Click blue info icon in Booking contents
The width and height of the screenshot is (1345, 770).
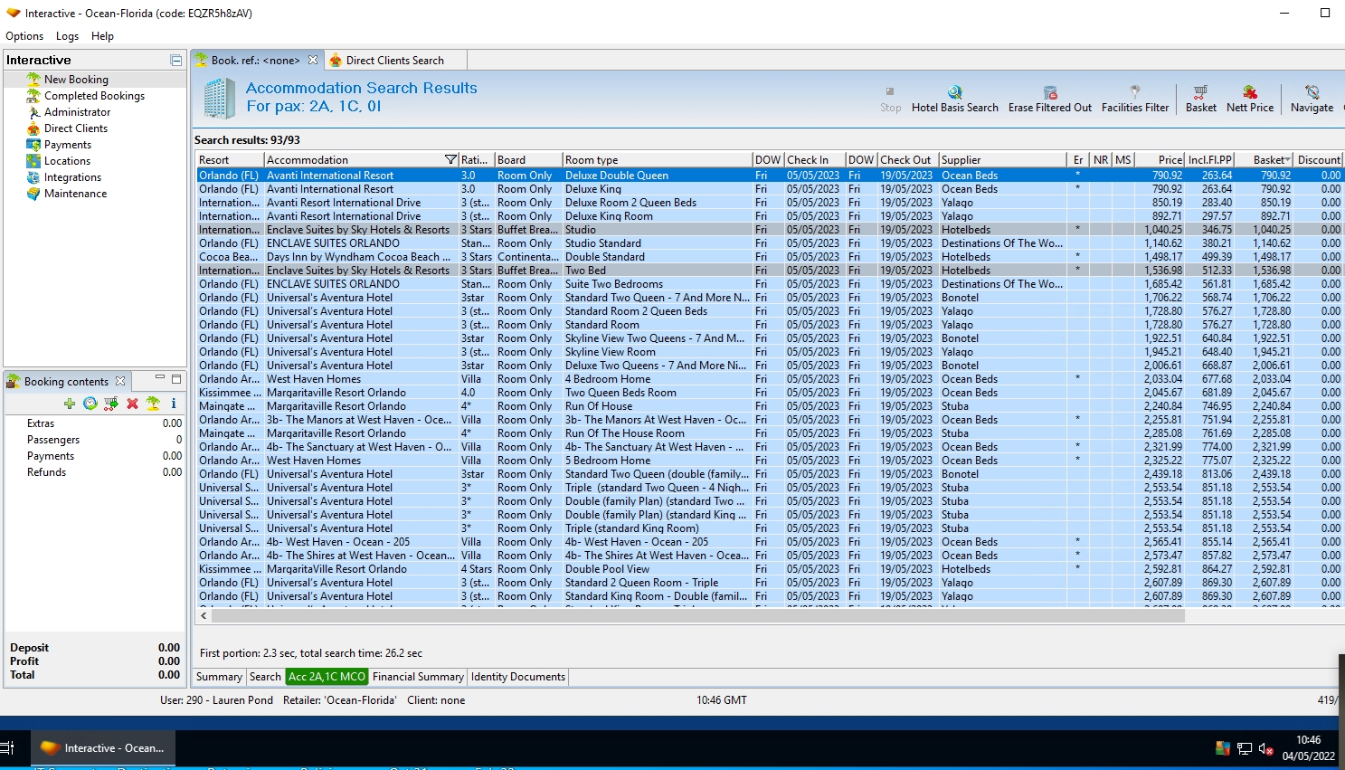coord(173,404)
